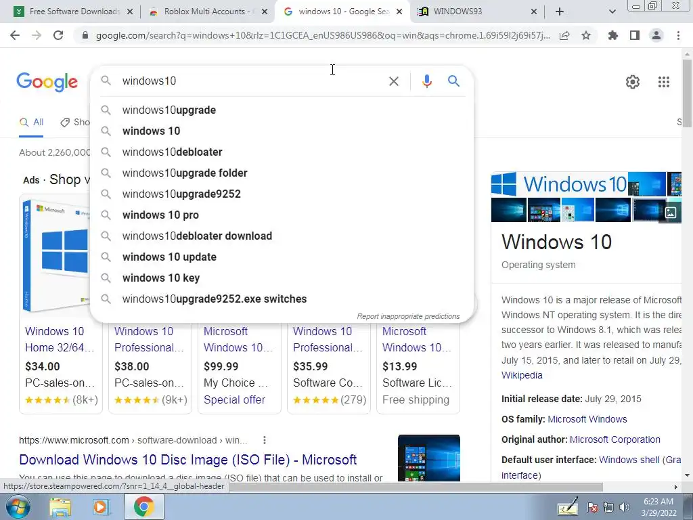Open the Windows Start button
The height and width of the screenshot is (520, 693).
click(x=18, y=506)
